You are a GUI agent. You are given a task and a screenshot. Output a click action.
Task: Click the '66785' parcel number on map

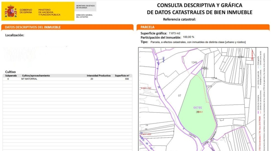coord(198,107)
